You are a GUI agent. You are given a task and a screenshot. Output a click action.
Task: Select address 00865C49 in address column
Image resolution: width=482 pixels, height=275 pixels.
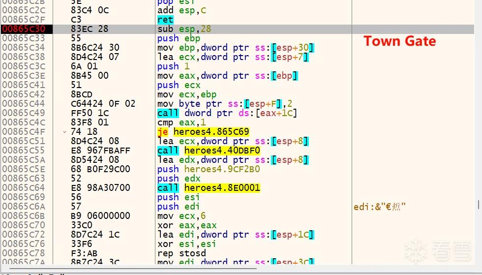(24, 113)
